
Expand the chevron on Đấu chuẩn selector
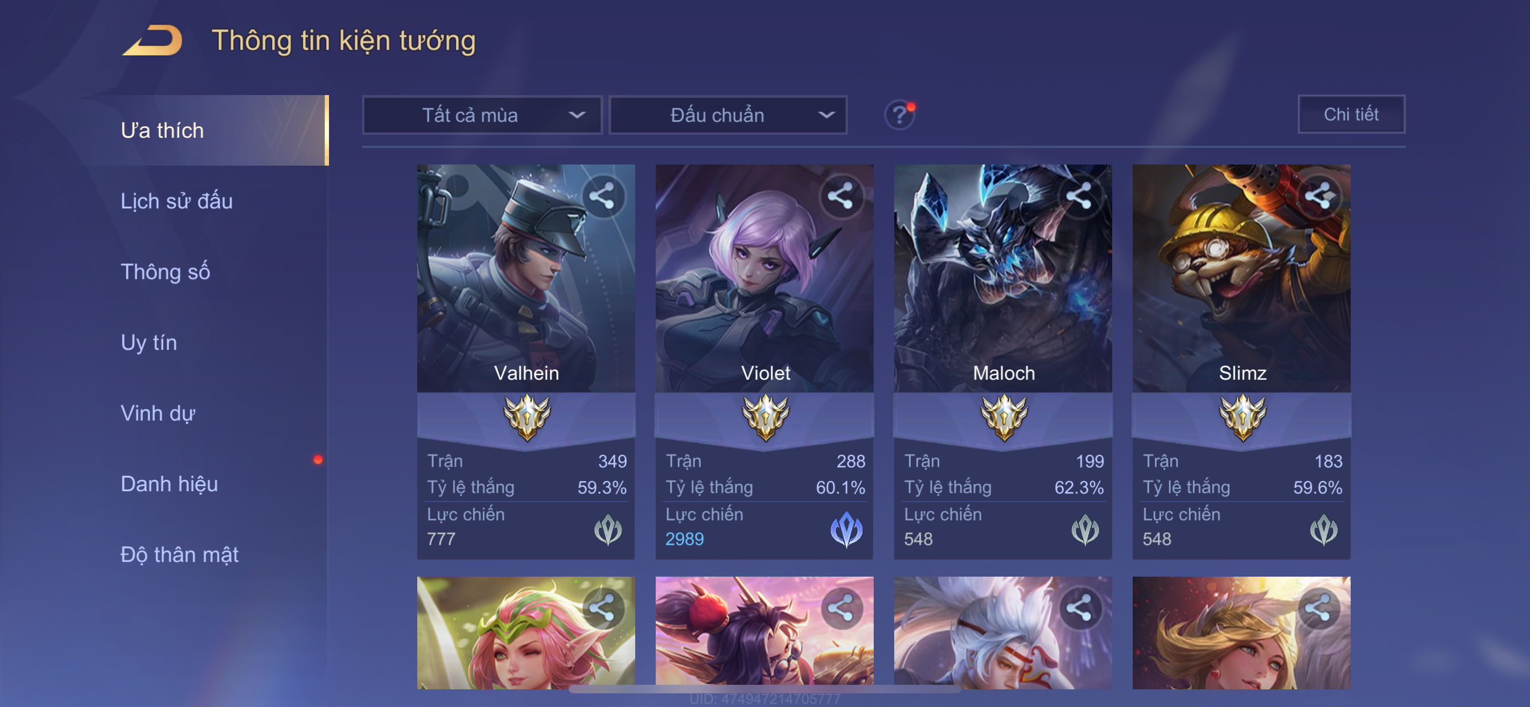tap(826, 115)
